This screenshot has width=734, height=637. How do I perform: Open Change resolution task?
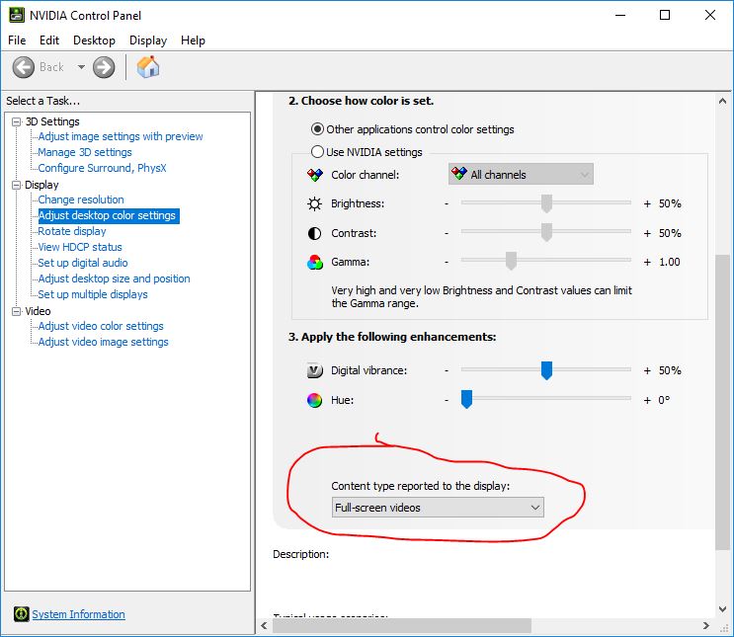coord(81,199)
